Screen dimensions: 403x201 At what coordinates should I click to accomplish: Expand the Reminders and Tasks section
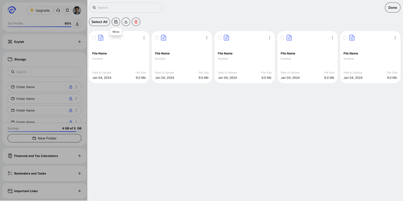(x=79, y=173)
